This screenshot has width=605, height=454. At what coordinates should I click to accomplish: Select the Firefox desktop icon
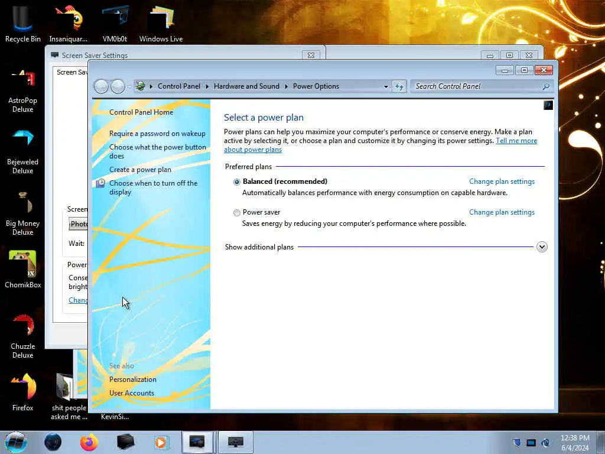coord(22,392)
